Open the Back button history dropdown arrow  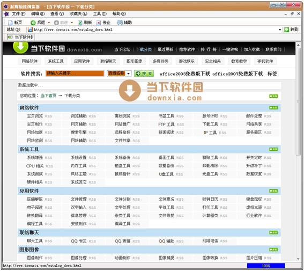(x=49, y=23)
